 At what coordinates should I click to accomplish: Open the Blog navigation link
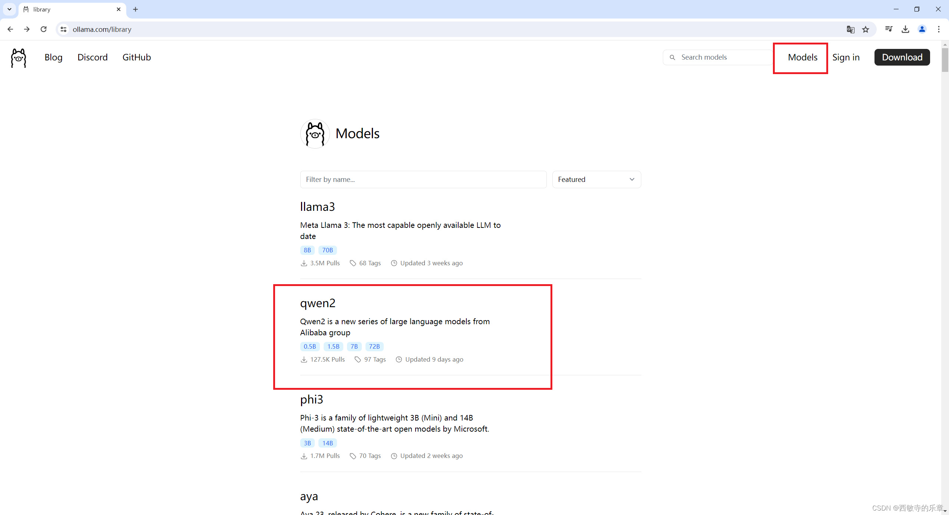[x=53, y=57]
